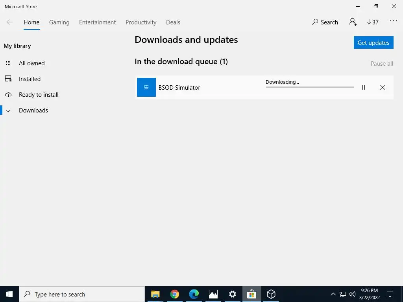
Task: Launch Microsoft Edge from the taskbar
Action: pyautogui.click(x=194, y=294)
